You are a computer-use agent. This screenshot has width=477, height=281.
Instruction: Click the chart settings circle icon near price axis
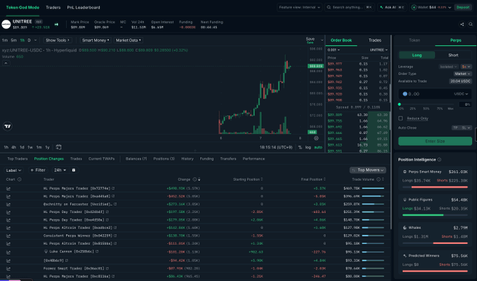pos(316,138)
